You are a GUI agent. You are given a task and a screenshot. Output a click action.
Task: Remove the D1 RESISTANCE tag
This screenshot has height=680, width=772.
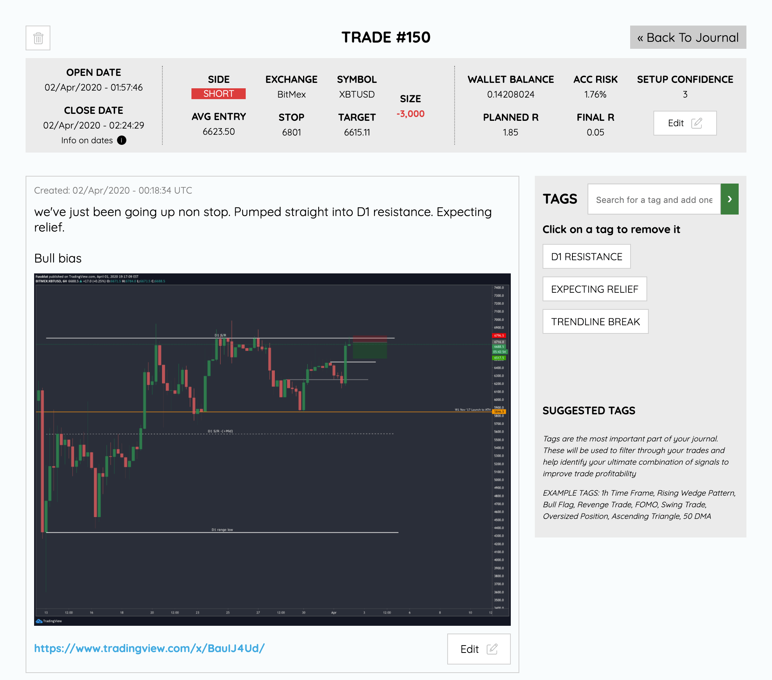587,257
